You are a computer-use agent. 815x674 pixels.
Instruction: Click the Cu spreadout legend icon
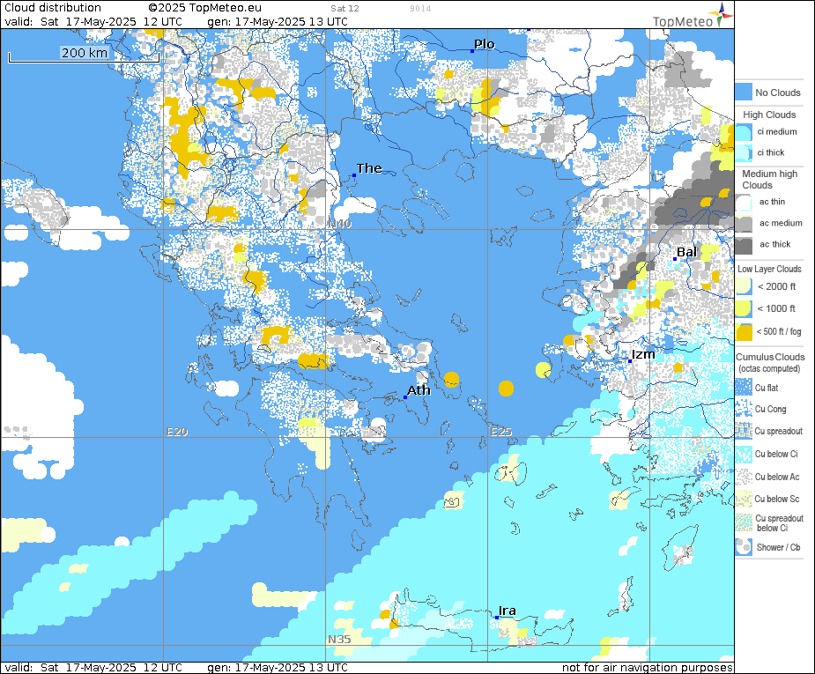(744, 431)
